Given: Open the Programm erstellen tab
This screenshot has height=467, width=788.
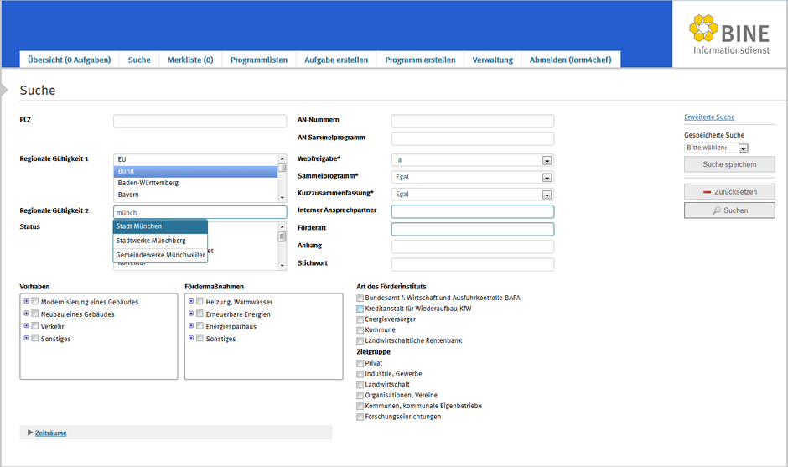Looking at the screenshot, I should tap(420, 60).
